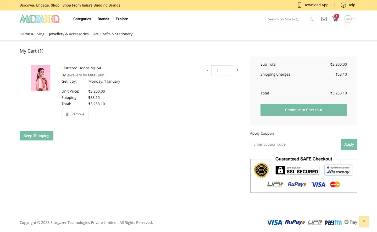Click the user profile avatar
The width and height of the screenshot is (377, 232).
[348, 19]
